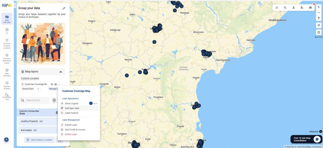Open Map Settings in sidebar
The width and height of the screenshot is (323, 148).
coord(7,72)
